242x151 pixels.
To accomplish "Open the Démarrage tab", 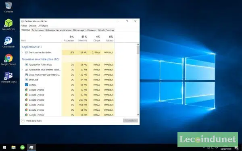I will coord(79,30).
